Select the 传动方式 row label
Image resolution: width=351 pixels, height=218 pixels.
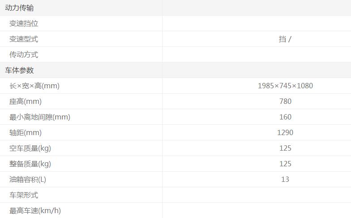point(24,55)
